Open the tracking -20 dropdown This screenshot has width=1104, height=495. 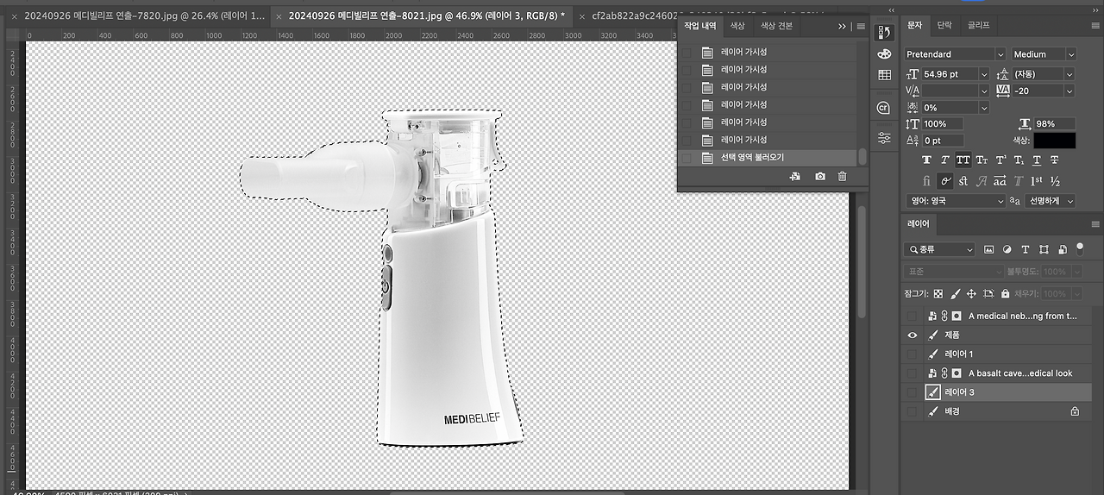[x=1069, y=91]
